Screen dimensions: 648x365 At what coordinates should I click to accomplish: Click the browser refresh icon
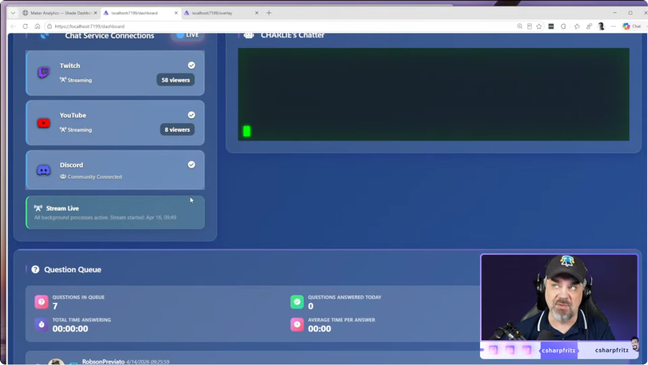pos(25,26)
